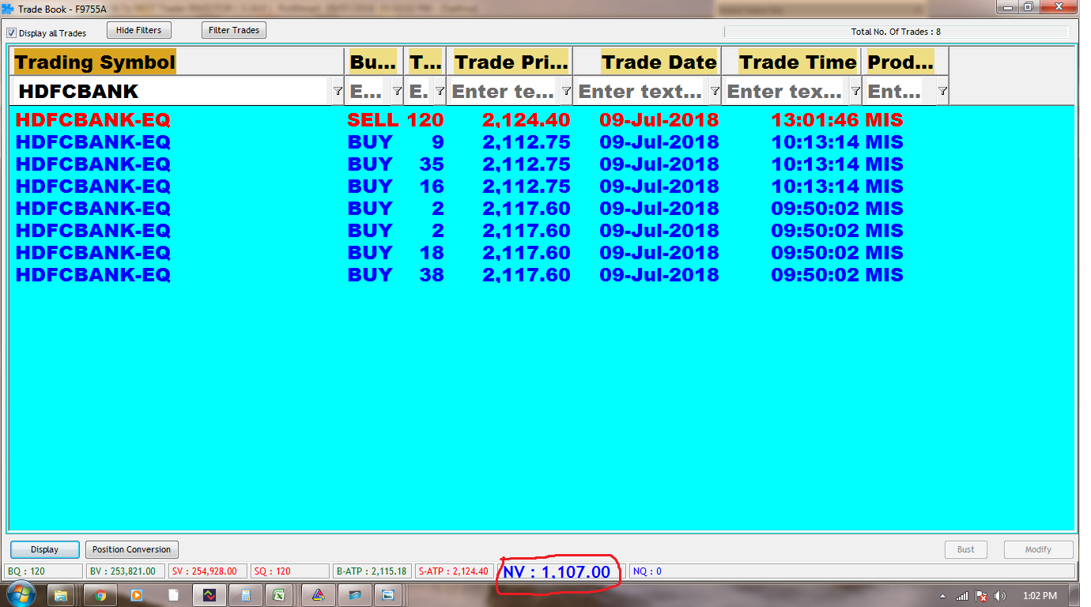Click the volume speaker tray icon
1091x607 pixels.
tap(1000, 596)
